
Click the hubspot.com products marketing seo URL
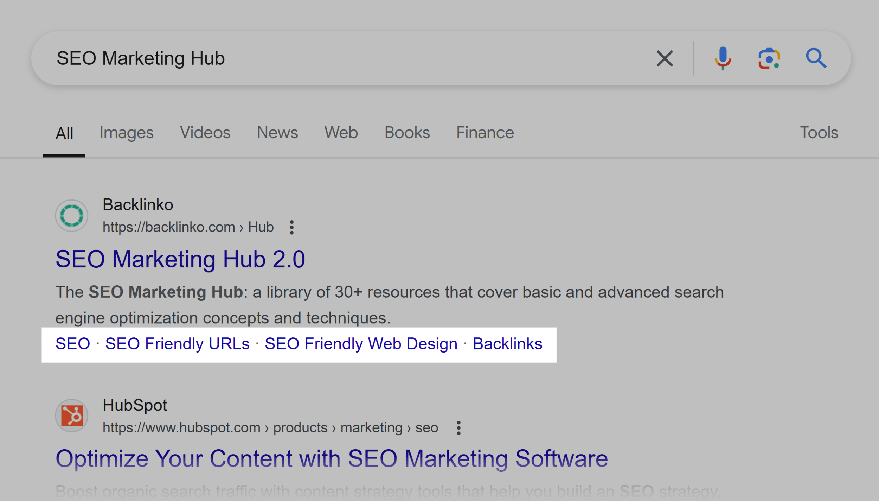[270, 428]
